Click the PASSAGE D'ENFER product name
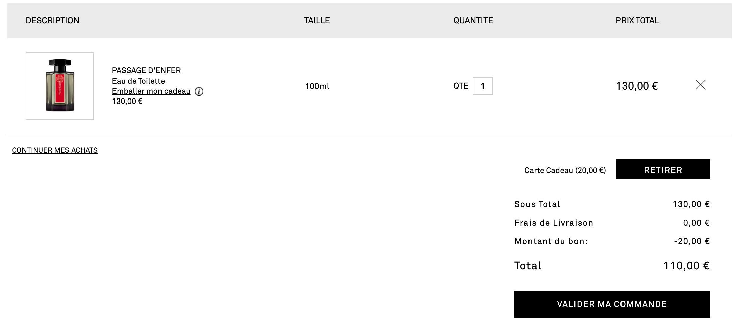Viewport: 736px width, 329px height. [146, 70]
